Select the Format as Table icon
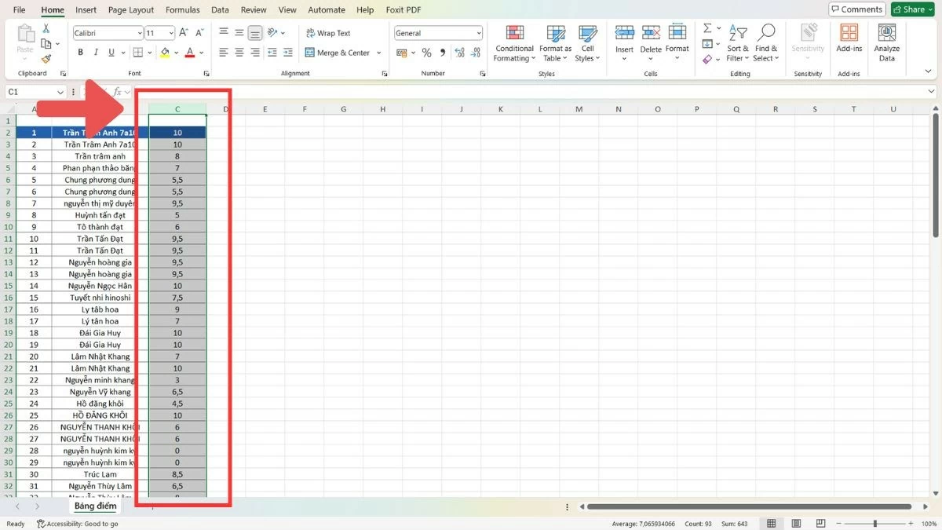Image resolution: width=942 pixels, height=530 pixels. (x=555, y=43)
